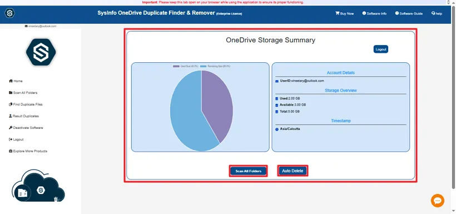Click the clock icon beside Asia/Calcutta
The width and height of the screenshot is (456, 214).
click(x=277, y=129)
